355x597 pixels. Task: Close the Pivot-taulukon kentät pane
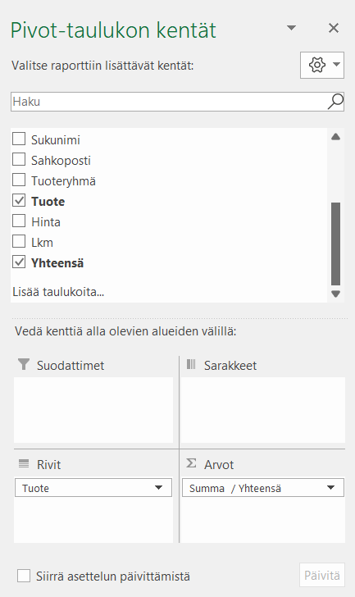pyautogui.click(x=334, y=28)
